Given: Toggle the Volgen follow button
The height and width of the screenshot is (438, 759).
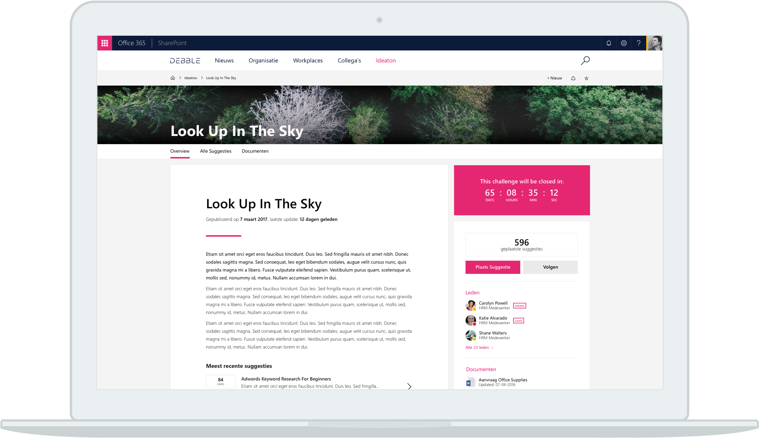Looking at the screenshot, I should [x=550, y=267].
